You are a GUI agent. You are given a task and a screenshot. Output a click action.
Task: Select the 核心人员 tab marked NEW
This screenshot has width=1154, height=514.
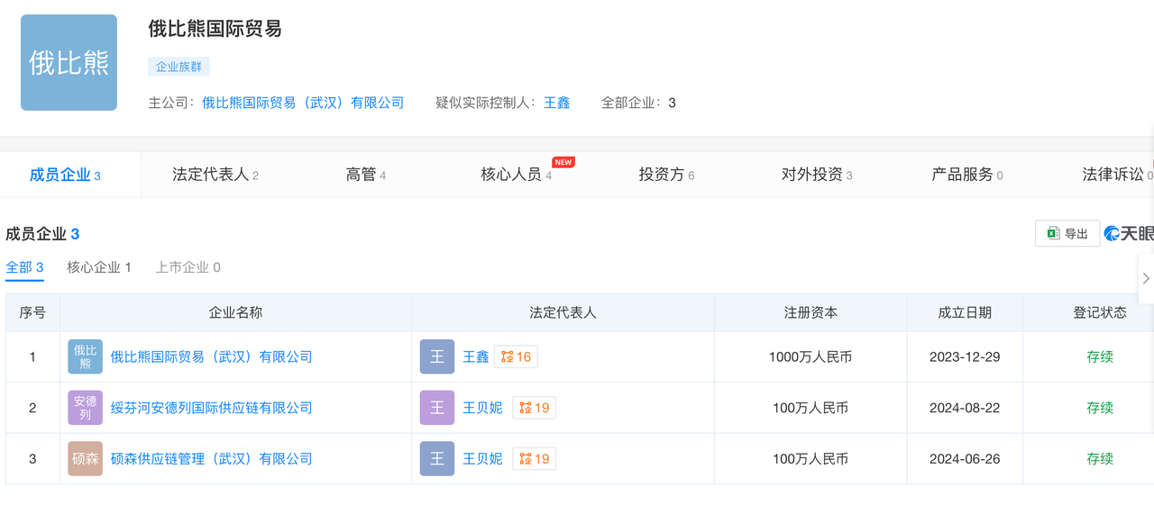516,175
